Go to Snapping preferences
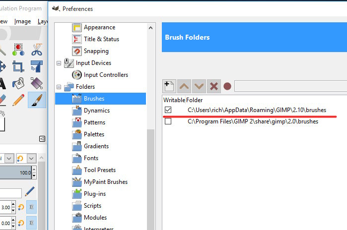 pyautogui.click(x=96, y=51)
